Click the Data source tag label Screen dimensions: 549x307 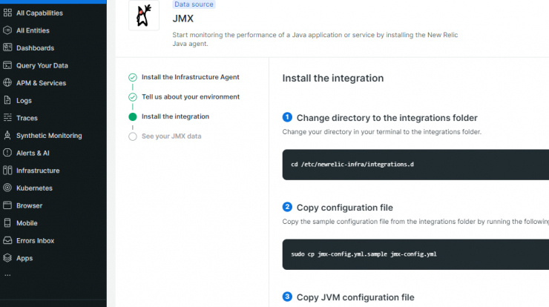point(194,4)
